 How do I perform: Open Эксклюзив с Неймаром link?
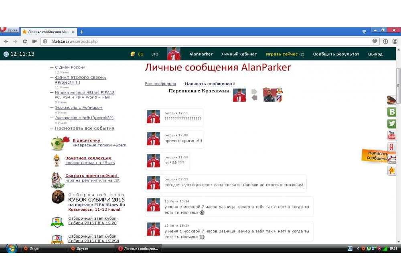point(79,108)
